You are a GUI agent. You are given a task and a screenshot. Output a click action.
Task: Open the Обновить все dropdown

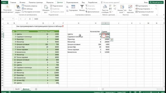tap(46, 9)
